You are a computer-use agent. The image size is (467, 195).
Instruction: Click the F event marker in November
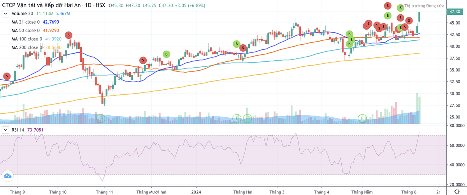pyautogui.click(x=100, y=118)
